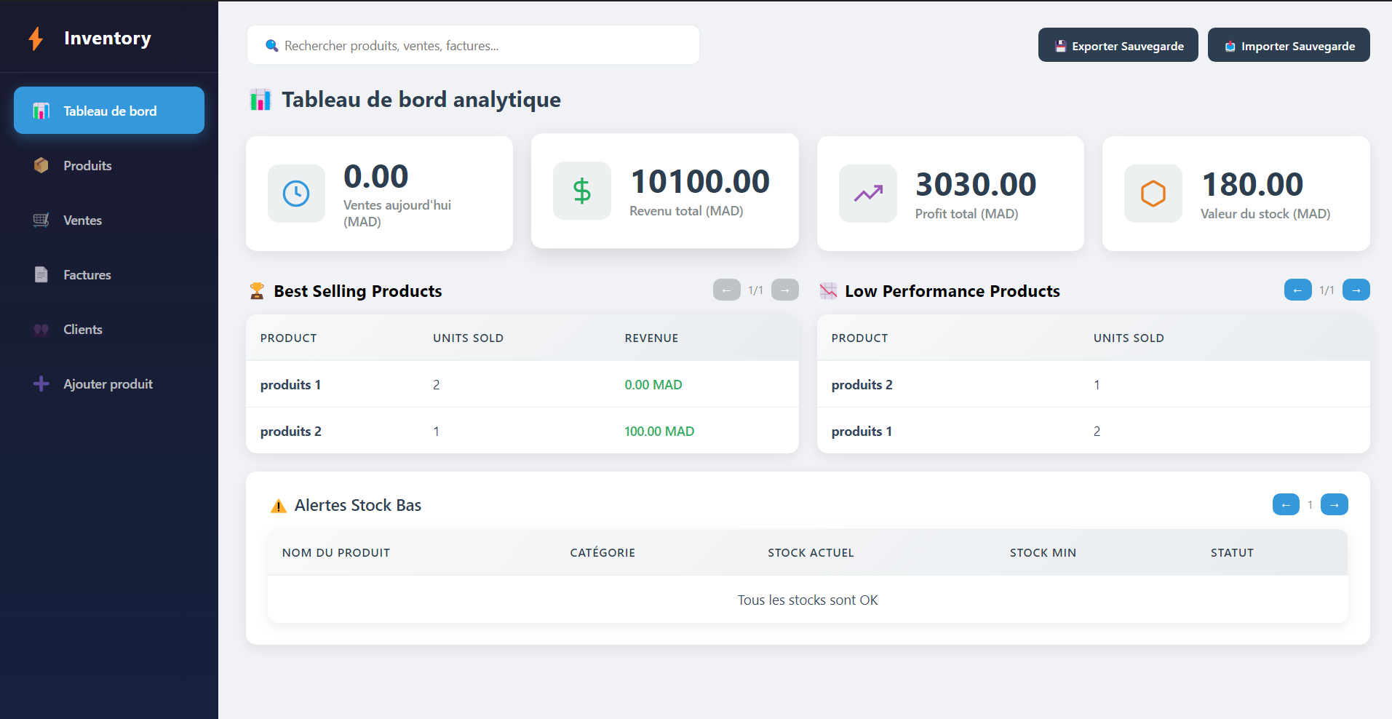The height and width of the screenshot is (719, 1392).
Task: Click the green dollar revenue icon
Action: coord(581,191)
